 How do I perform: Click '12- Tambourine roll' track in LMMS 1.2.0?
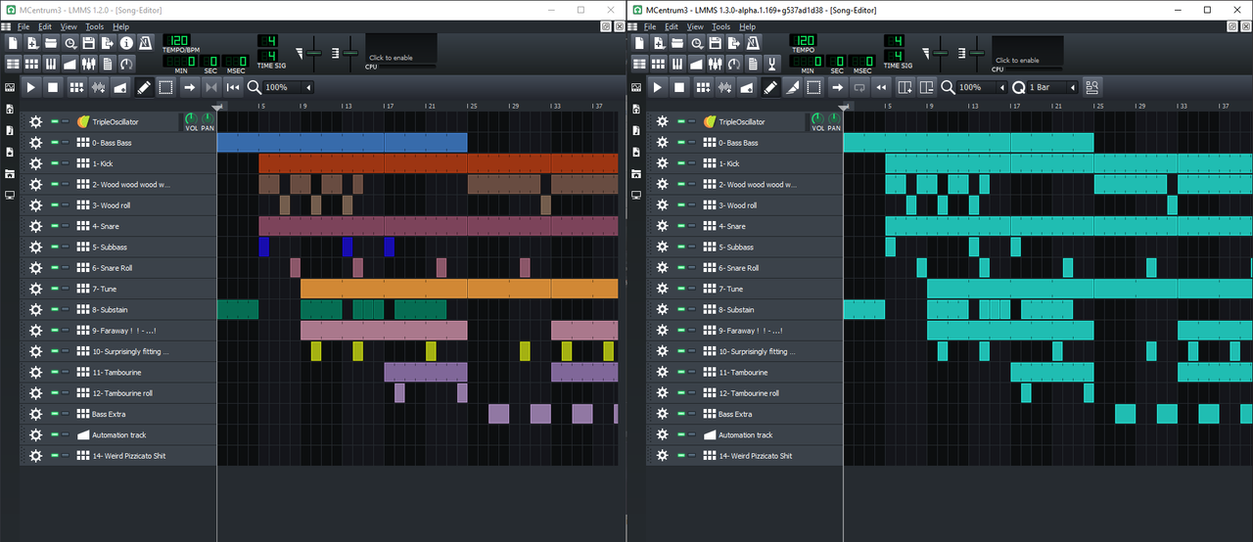122,393
